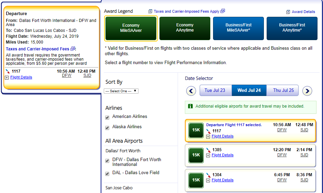Screen dimensions: 323x193
Task: Click external link icon before Taxes and Carrier-Imposed Fees Apply
Action: 151,12
